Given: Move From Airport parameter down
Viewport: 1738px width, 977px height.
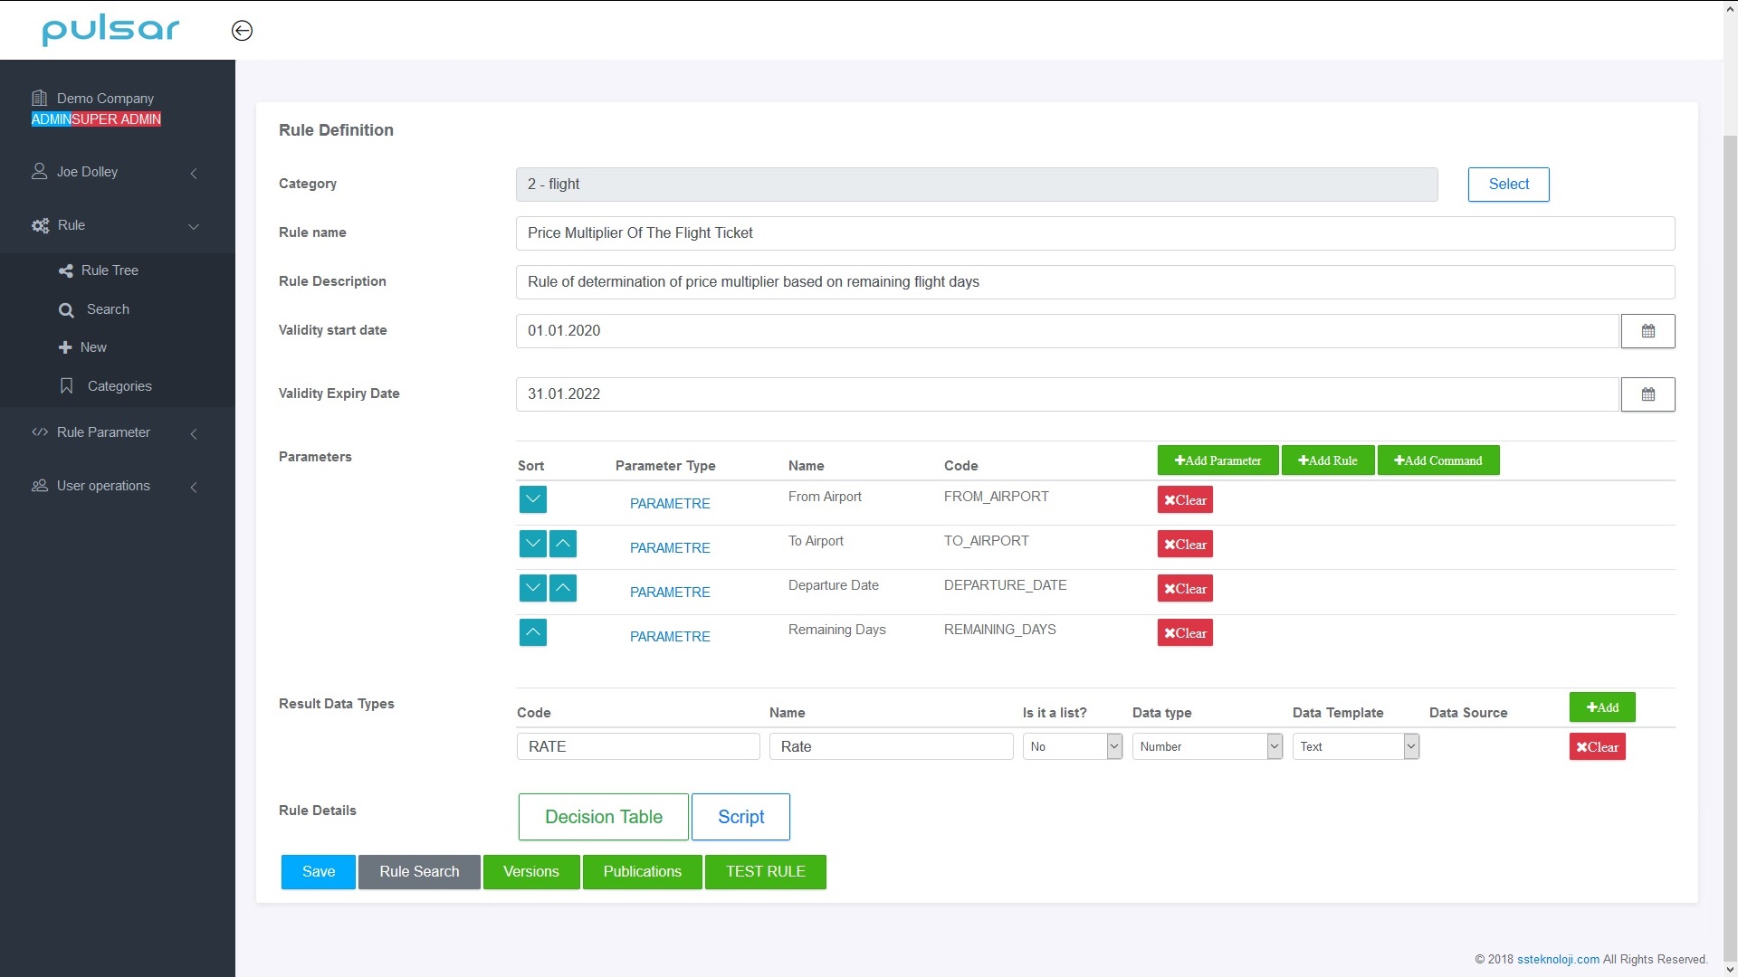Looking at the screenshot, I should [533, 499].
